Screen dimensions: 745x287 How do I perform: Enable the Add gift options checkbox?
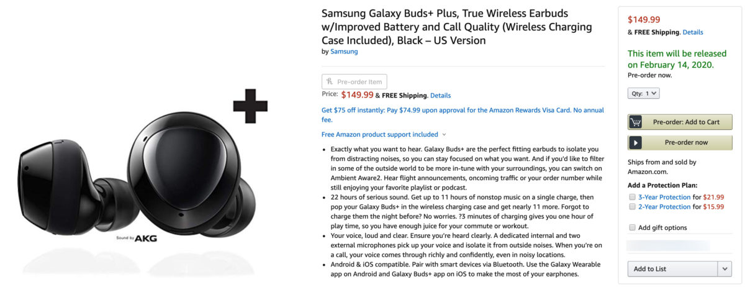click(632, 227)
